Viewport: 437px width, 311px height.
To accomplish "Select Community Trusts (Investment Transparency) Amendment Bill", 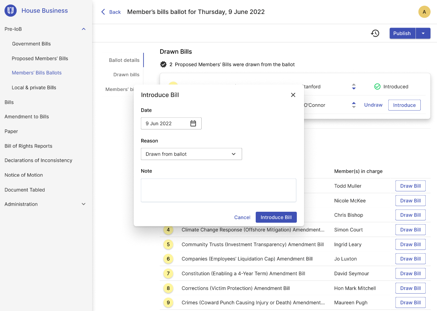I will click(253, 245).
